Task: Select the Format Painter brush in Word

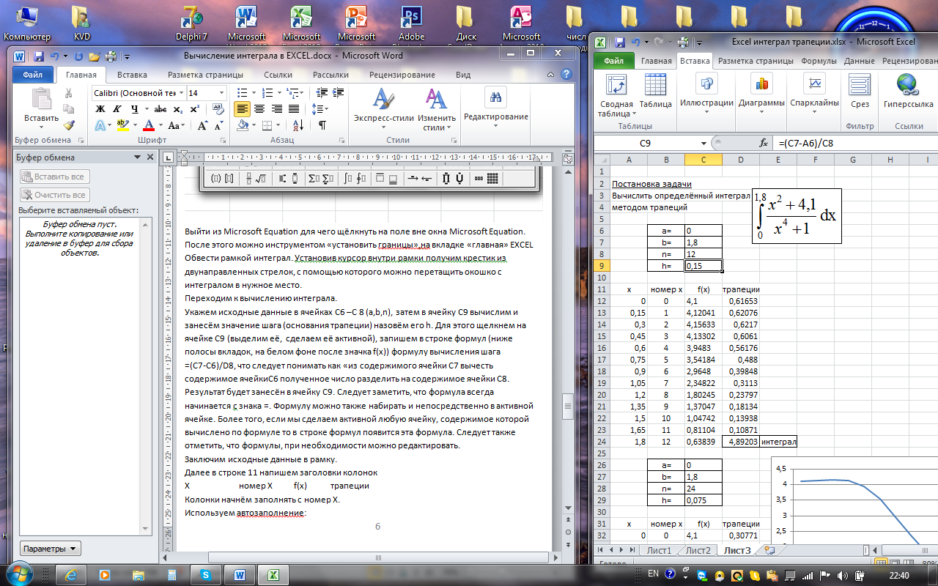Action: pyautogui.click(x=68, y=125)
